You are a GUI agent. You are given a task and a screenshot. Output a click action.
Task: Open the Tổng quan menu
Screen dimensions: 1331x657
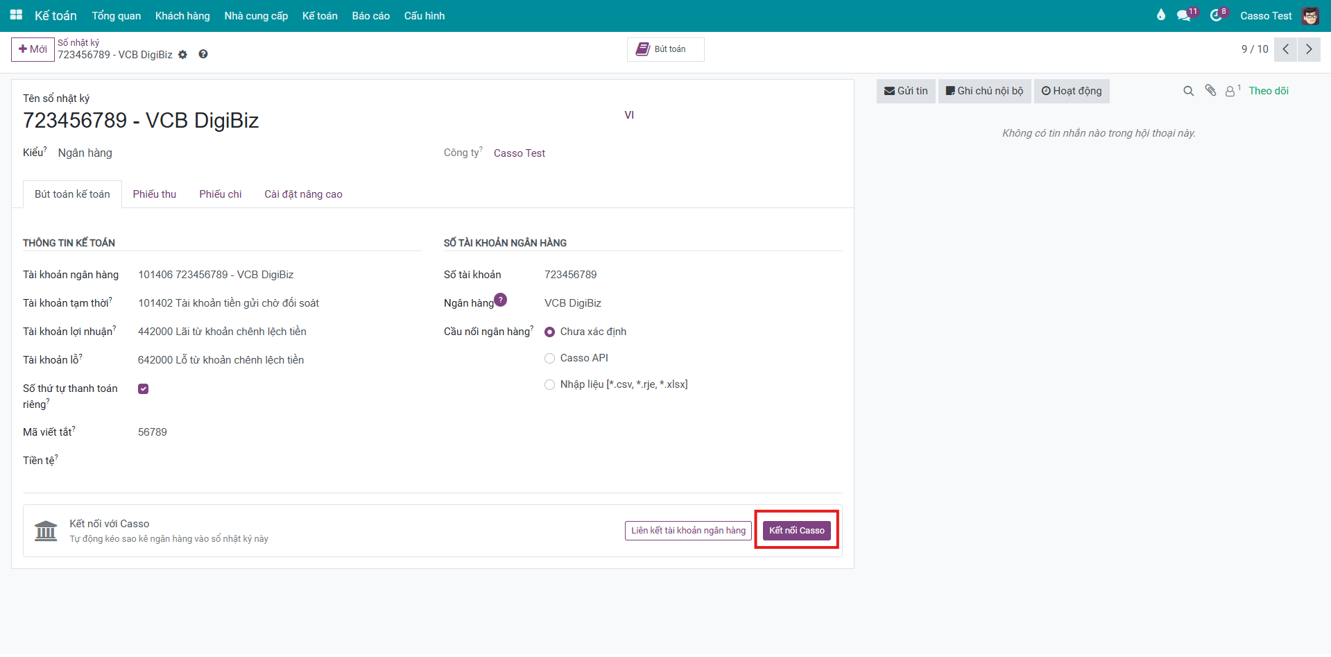pyautogui.click(x=117, y=15)
